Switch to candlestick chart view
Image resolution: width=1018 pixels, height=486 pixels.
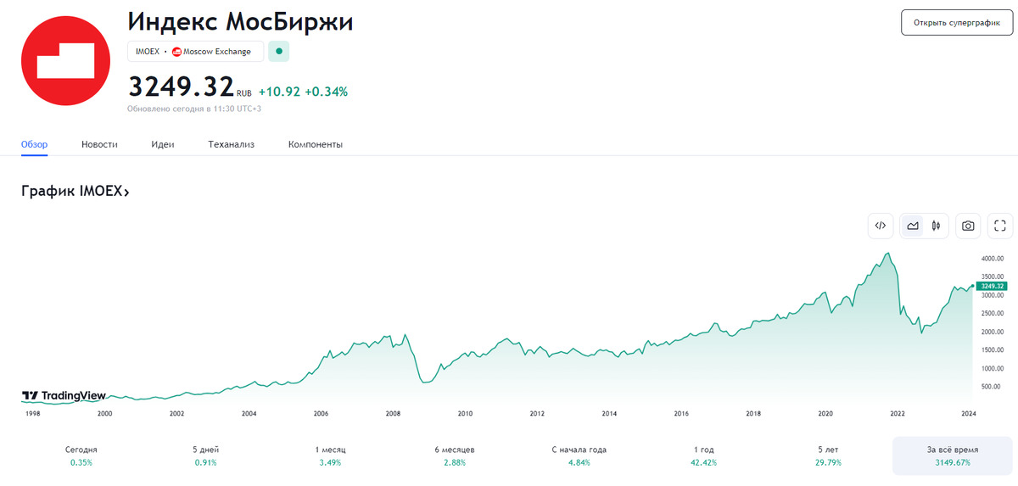(x=936, y=226)
